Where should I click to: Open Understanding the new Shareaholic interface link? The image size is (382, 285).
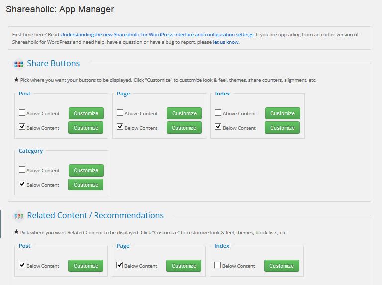pyautogui.click(x=157, y=35)
